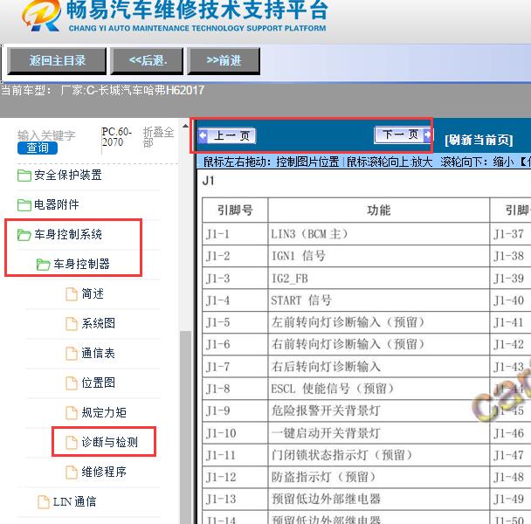
Task: Click document icon beside LIN 通信
Action: [44, 502]
